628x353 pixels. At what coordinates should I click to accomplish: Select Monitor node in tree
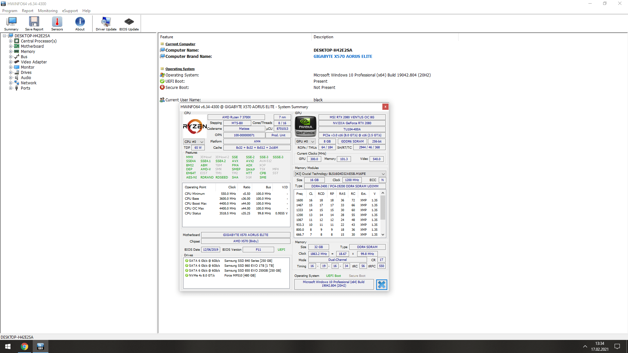(27, 67)
